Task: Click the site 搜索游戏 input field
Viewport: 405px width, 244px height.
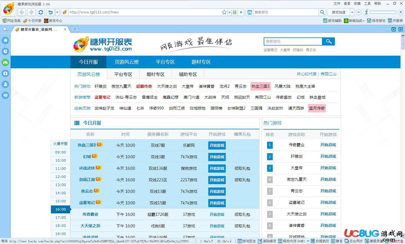Action: click(293, 41)
